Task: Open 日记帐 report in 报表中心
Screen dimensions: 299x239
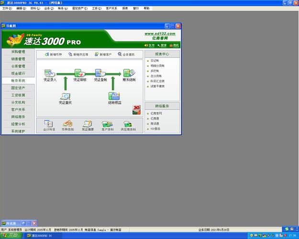Action: pyautogui.click(x=155, y=61)
